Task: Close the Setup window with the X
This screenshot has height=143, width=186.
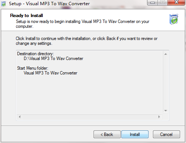Action: click(x=176, y=3)
